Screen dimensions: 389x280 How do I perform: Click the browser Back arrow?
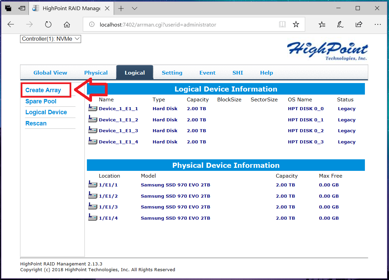pos(11,24)
